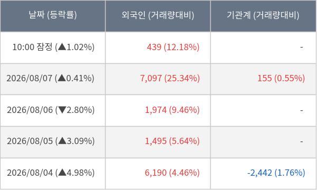Select the 2026/08/06 date cell
The image size is (317, 190).
[x=53, y=110]
